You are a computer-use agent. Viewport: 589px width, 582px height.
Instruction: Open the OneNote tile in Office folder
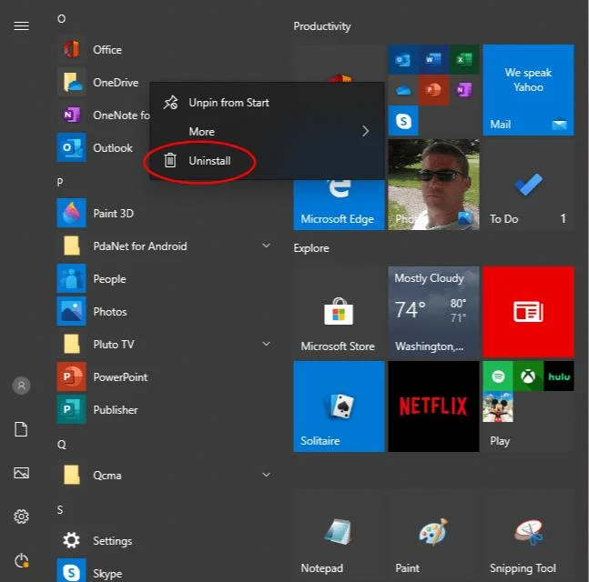tap(464, 90)
